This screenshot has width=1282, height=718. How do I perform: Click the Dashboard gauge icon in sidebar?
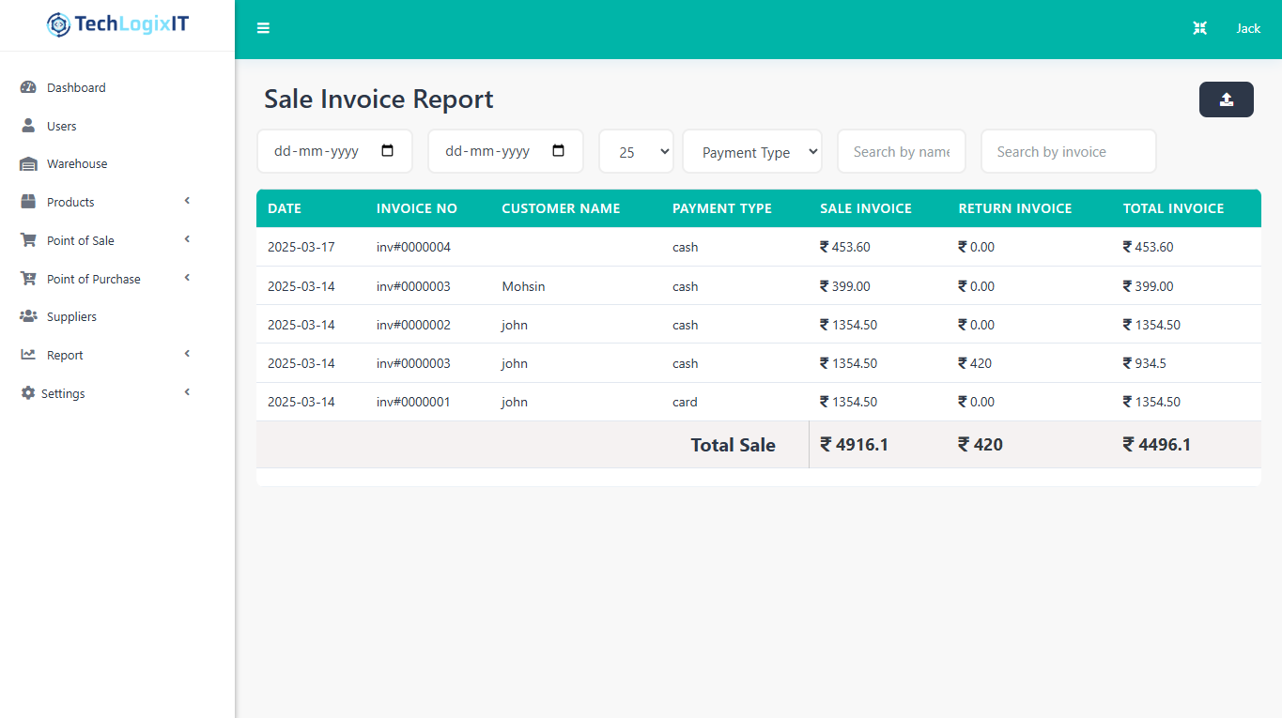coord(28,87)
